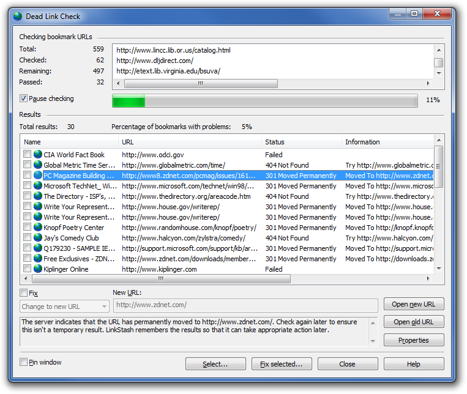Open the Change to new URL dropdown
467x394 pixels.
click(64, 307)
